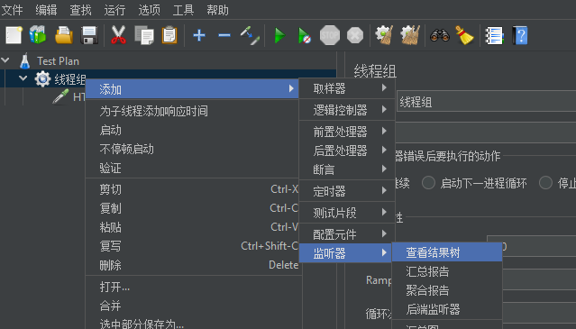Viewport: 576px width, 329px height.
Task: Open 工具 menu
Action: coord(183,10)
